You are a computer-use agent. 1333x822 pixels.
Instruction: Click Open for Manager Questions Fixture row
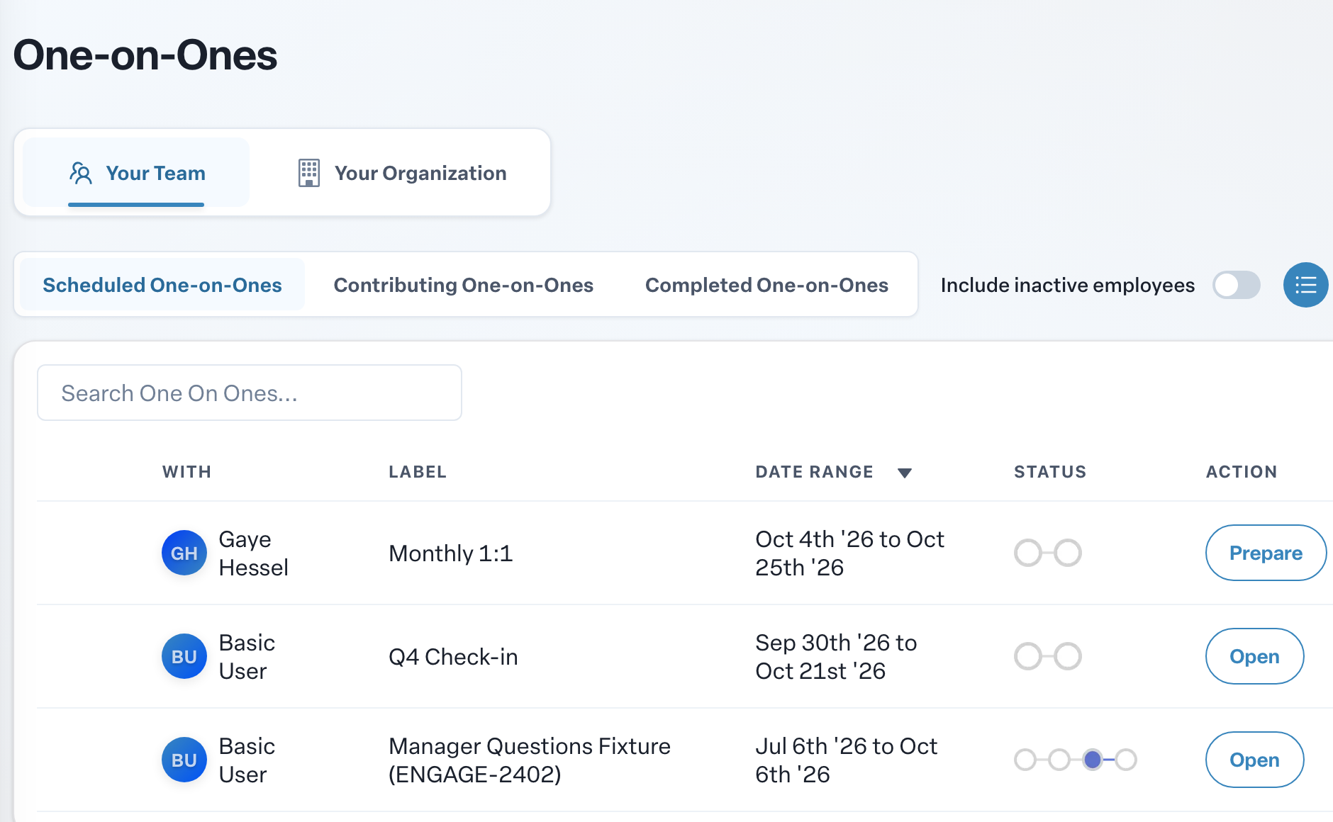(x=1254, y=760)
